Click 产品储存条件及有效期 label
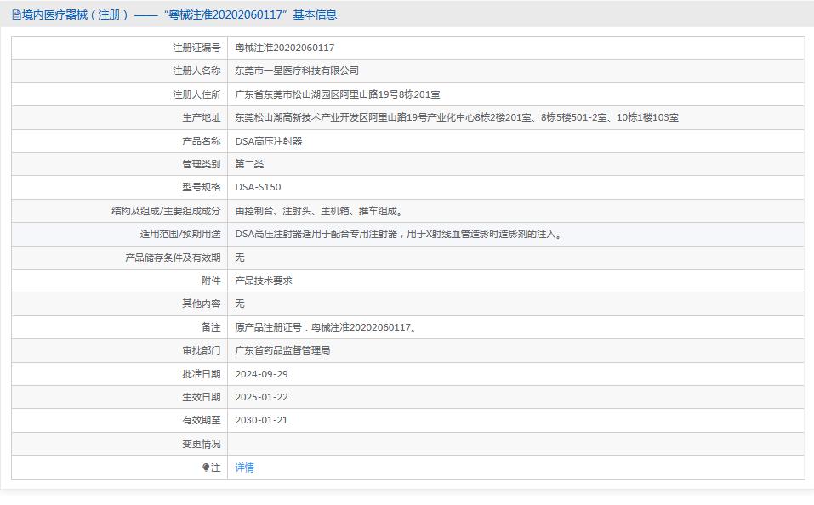814x505 pixels. 173,258
